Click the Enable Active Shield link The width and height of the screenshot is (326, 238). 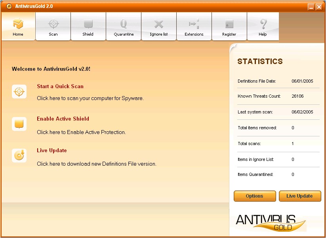coord(63,119)
